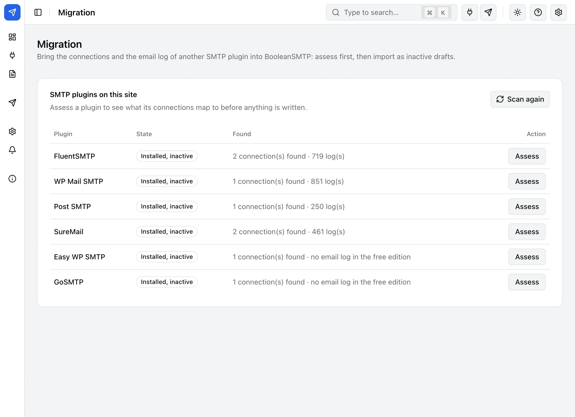Image resolution: width=575 pixels, height=417 pixels.
Task: Click the Found column header
Action: pyautogui.click(x=242, y=134)
